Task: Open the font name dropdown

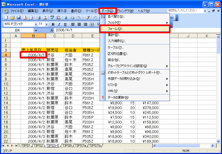Action: pyautogui.click(x=36, y=24)
